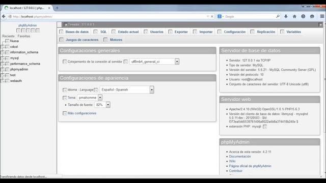The height and width of the screenshot is (183, 326).
Task: Go to the browser home page icon
Action: pyautogui.click(x=294, y=16)
